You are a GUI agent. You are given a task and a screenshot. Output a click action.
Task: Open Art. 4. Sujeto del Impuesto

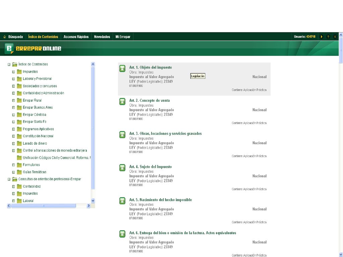tap(150, 167)
